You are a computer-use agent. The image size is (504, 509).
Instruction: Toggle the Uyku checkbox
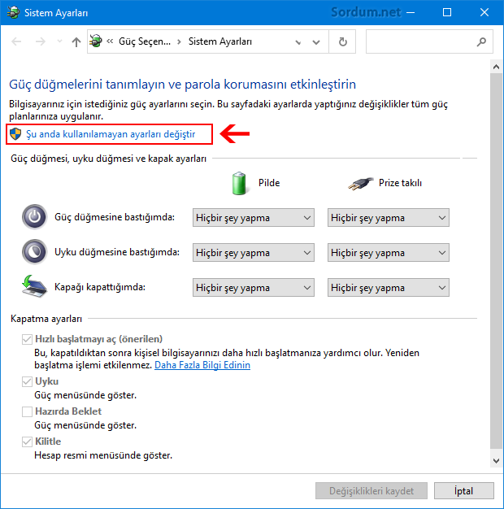[28, 381]
